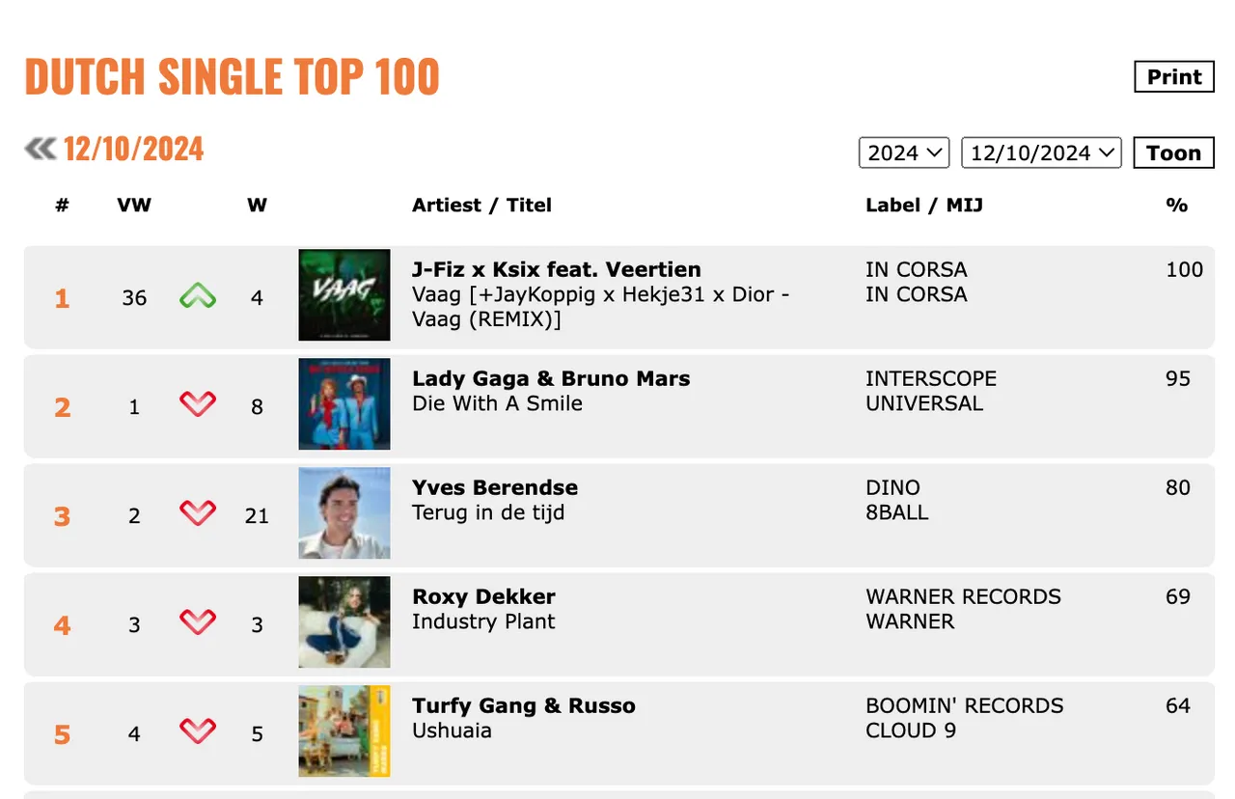Click red down arrow next to Ushuaia
Image resolution: width=1235 pixels, height=799 pixels.
[198, 732]
